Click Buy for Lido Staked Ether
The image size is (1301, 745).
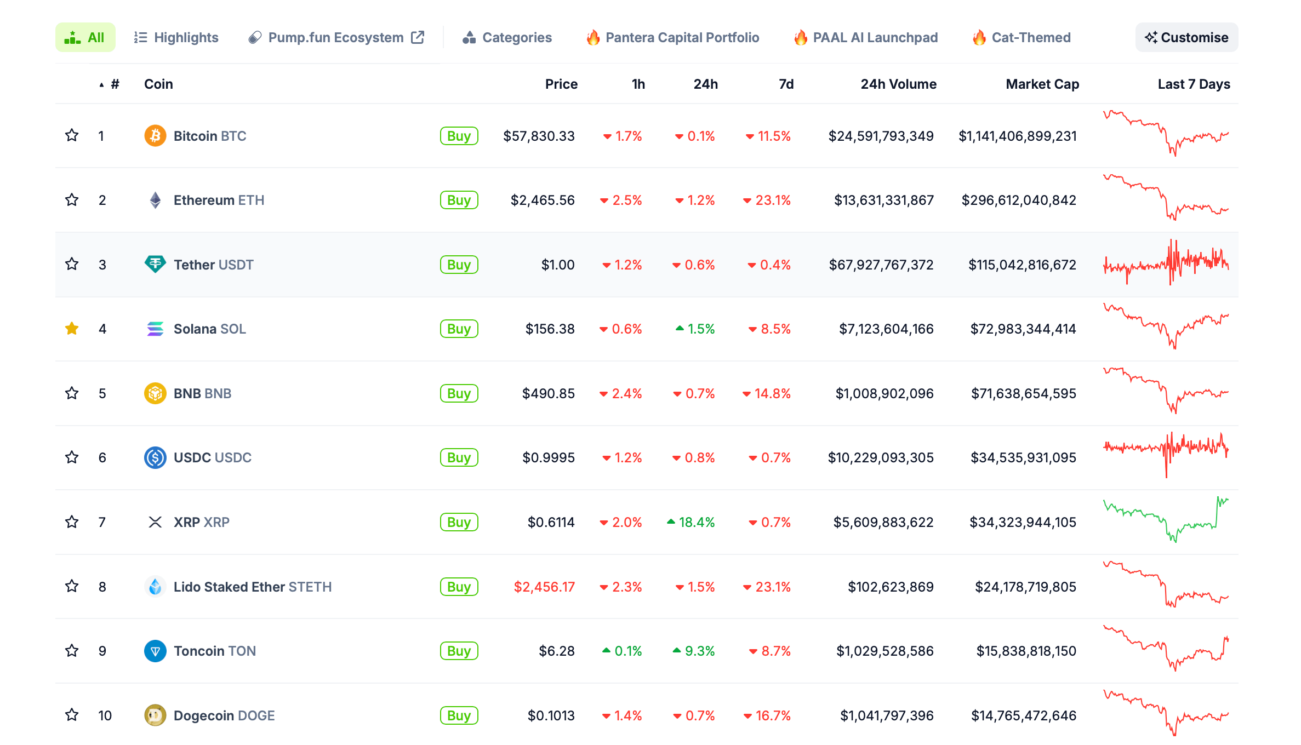459,587
